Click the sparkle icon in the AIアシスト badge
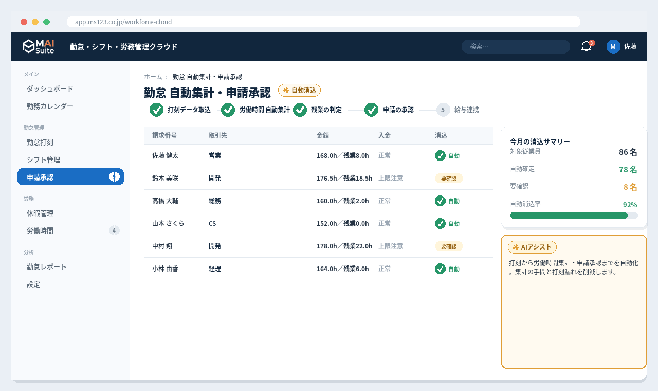Image resolution: width=658 pixels, height=391 pixels. pyautogui.click(x=516, y=247)
